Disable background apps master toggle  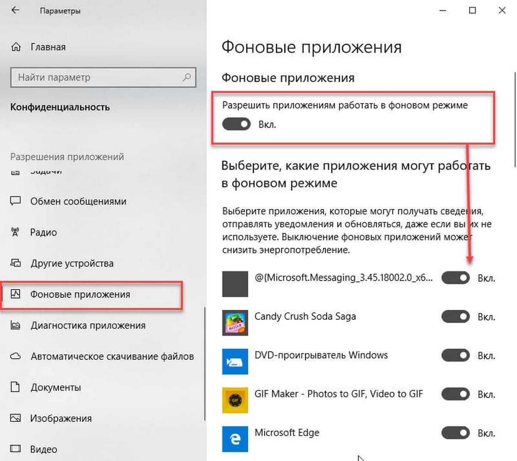237,124
